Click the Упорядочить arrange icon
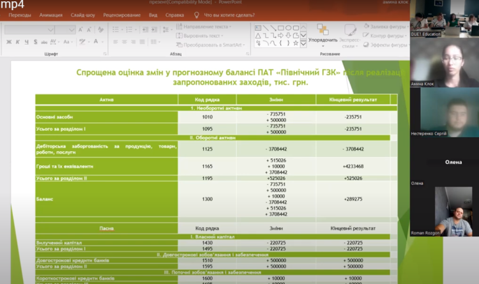 coord(323,31)
